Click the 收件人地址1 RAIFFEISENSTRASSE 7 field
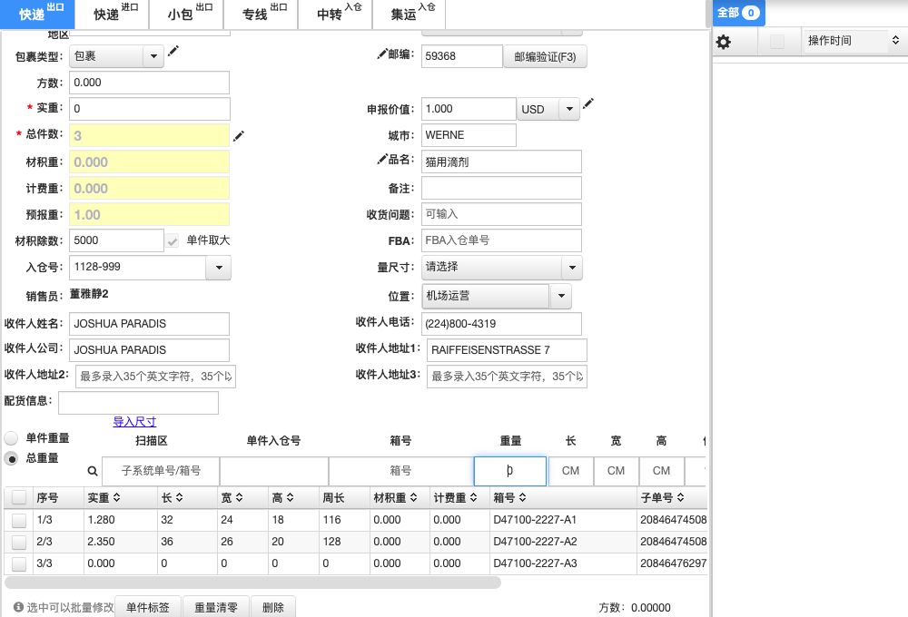This screenshot has height=617, width=908. [x=508, y=350]
